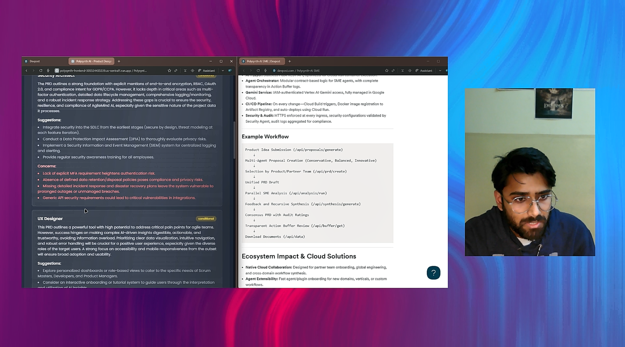Viewport: 625px width, 347px height.
Task: Open new tab in the Devpost window
Action: click(x=290, y=61)
